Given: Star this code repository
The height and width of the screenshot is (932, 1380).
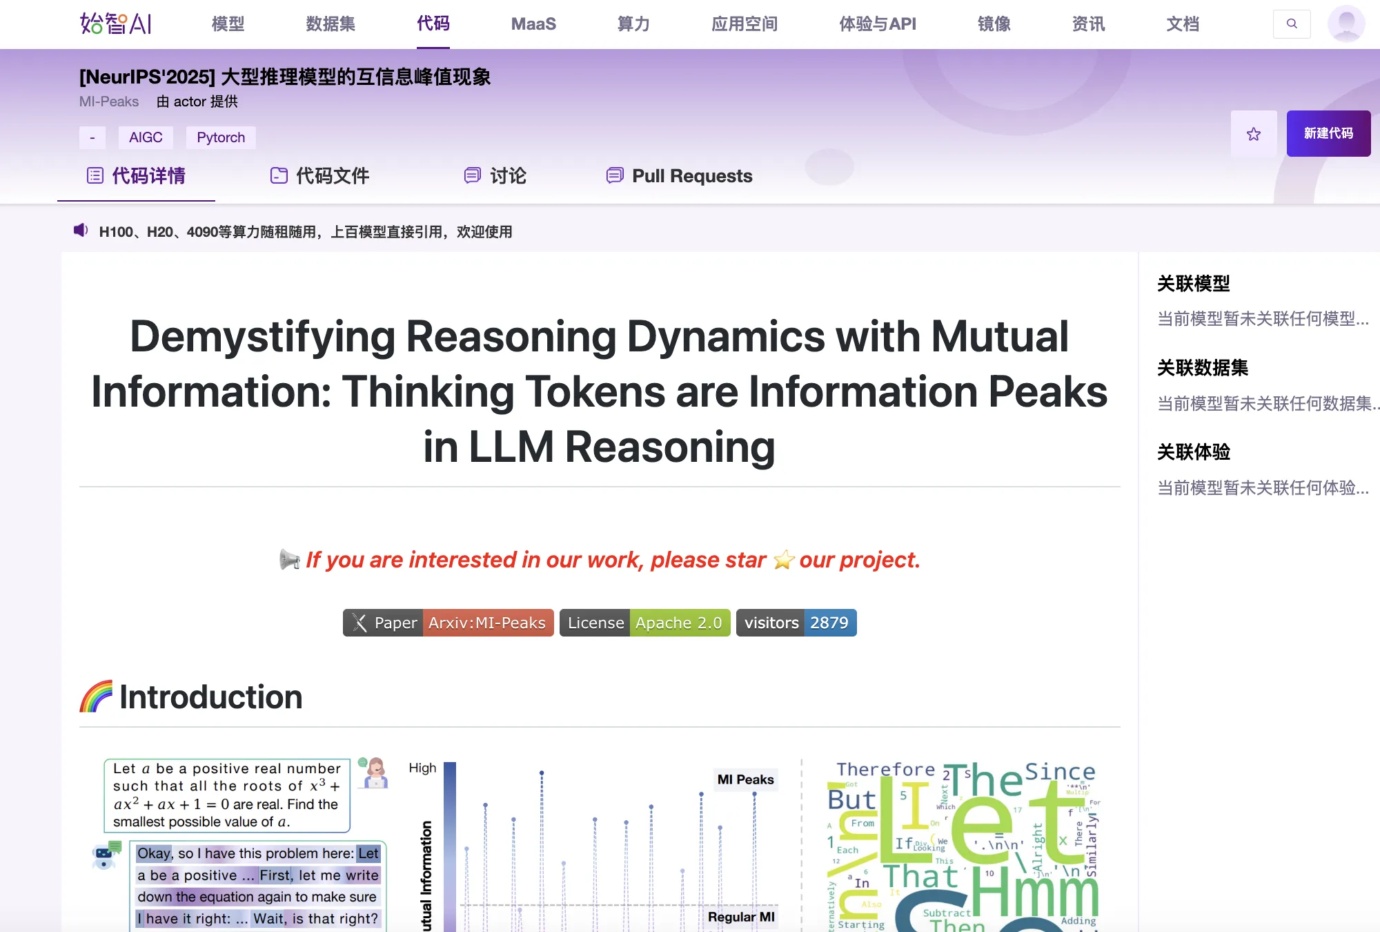Looking at the screenshot, I should point(1253,134).
